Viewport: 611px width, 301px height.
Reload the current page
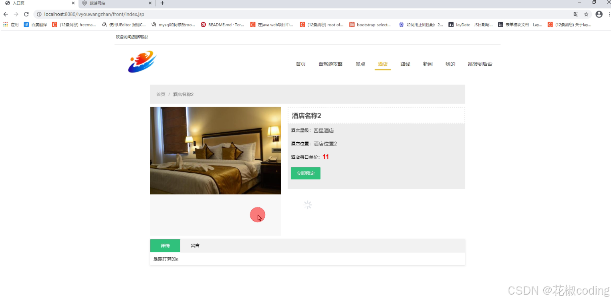tap(26, 14)
